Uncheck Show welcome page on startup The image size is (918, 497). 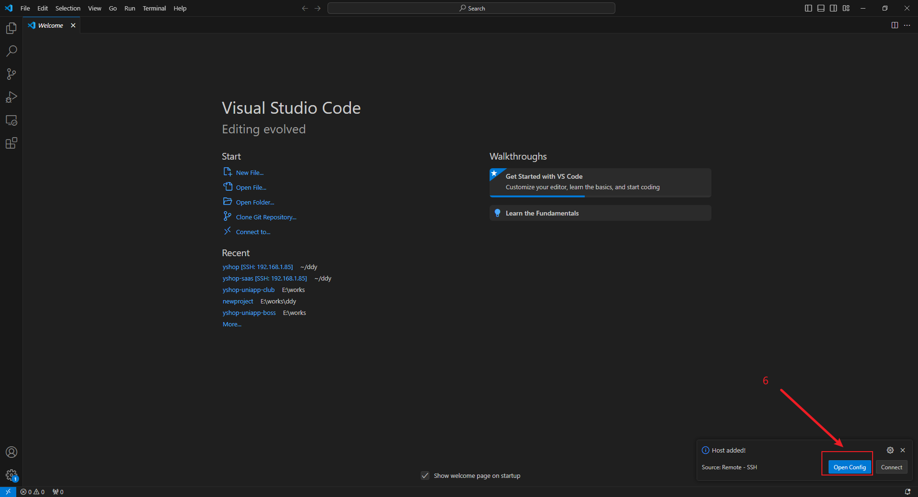point(425,475)
